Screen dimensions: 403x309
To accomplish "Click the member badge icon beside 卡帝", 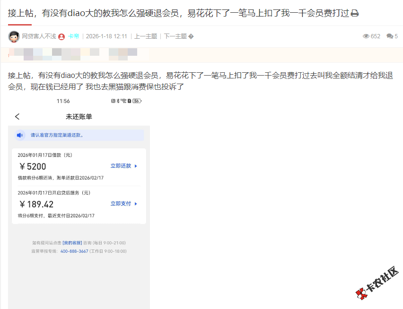I will coord(61,35).
